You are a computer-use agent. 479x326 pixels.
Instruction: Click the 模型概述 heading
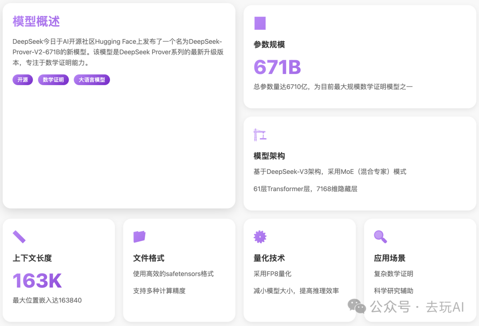click(36, 21)
